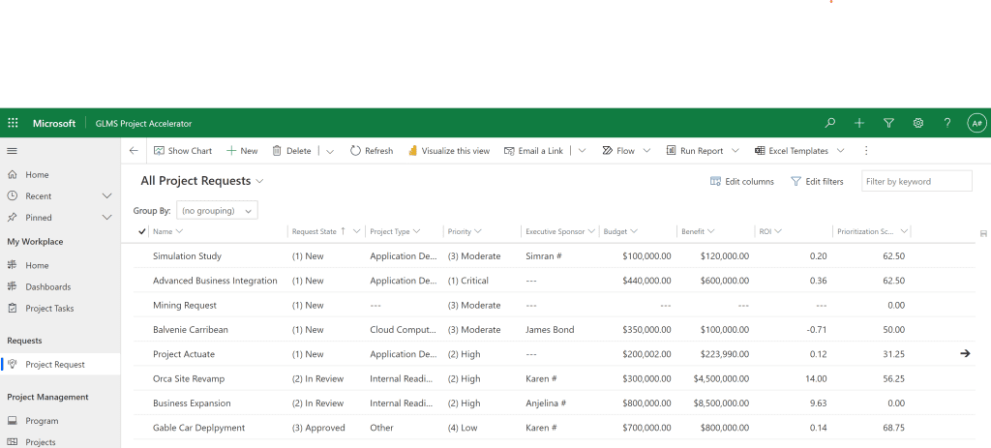Click the Microsoft logo text in header
The width and height of the screenshot is (991, 448).
(54, 123)
